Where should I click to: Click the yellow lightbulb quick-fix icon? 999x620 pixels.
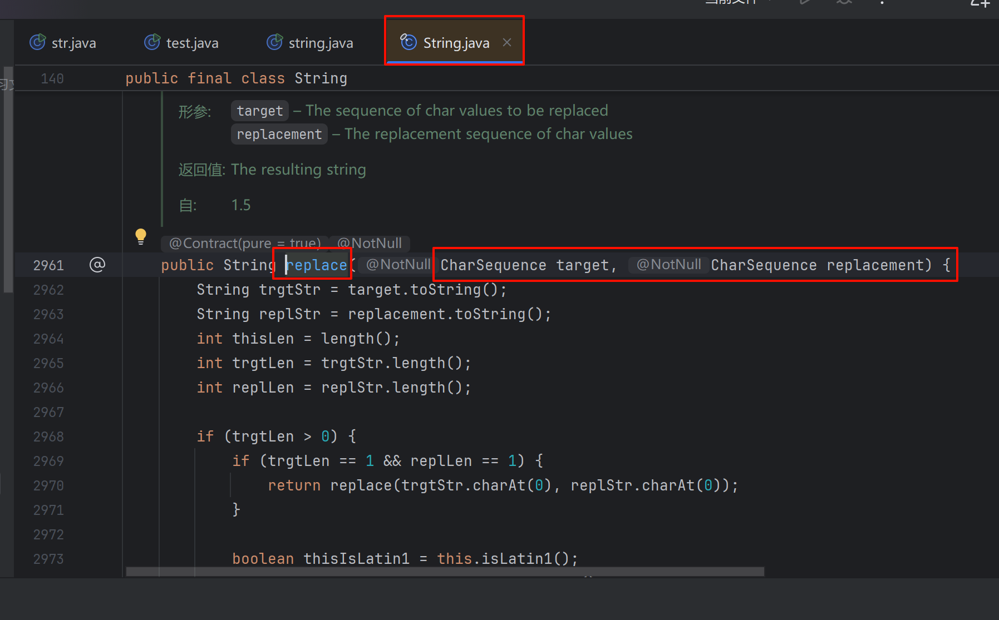point(141,236)
